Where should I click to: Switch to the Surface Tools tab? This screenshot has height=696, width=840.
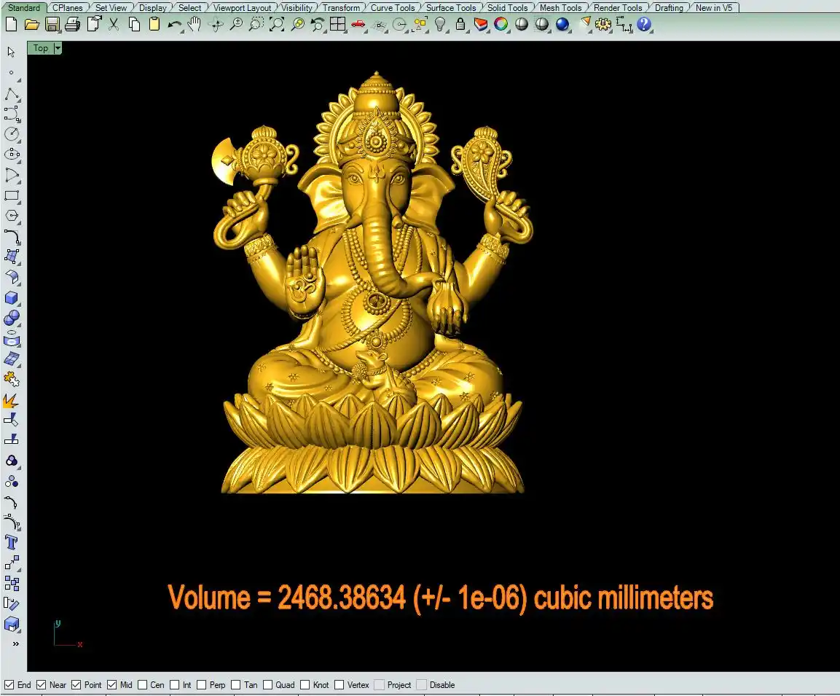451,8
